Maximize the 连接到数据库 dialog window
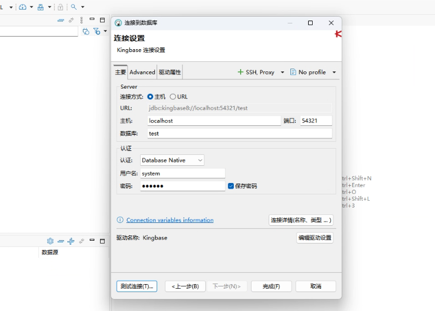Viewport: 435px width, 311px height. click(x=310, y=23)
